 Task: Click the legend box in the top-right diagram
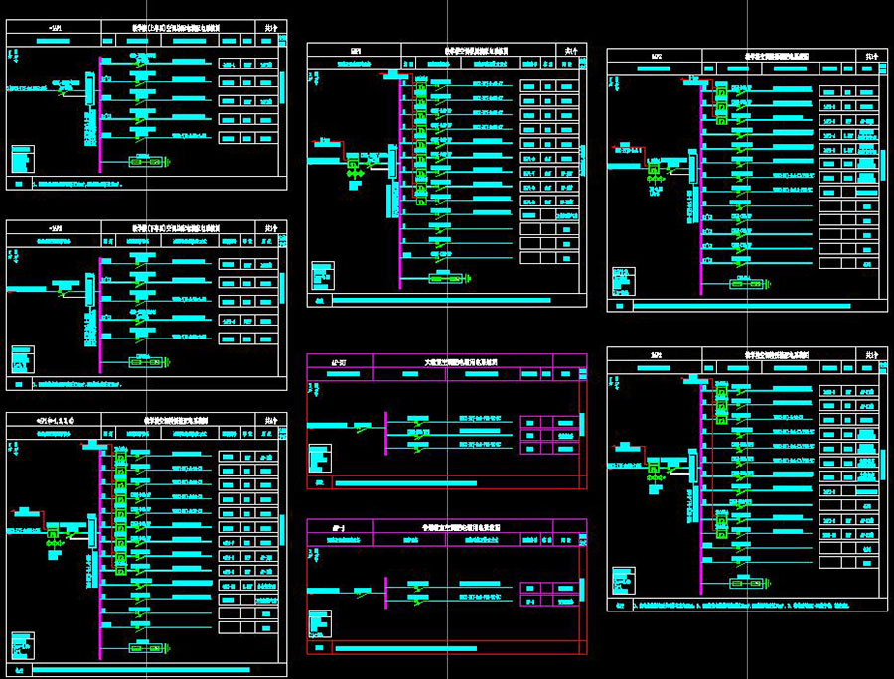(x=623, y=281)
